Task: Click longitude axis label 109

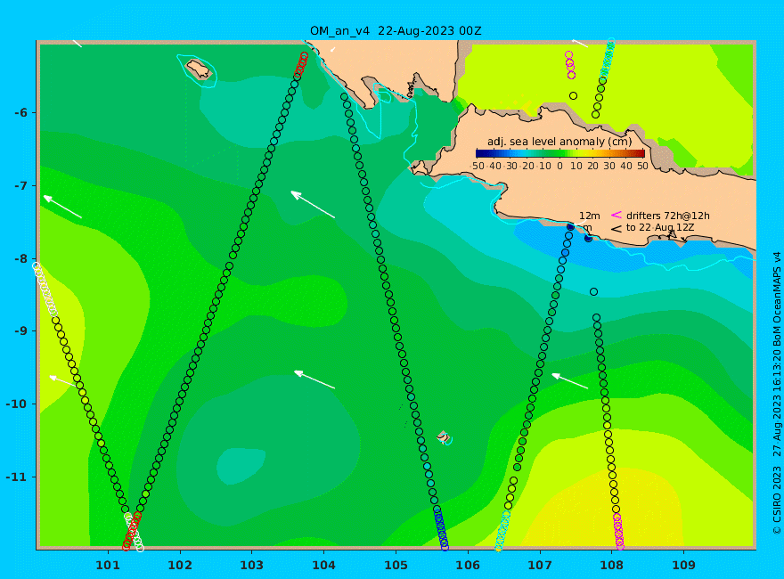Action: coord(683,566)
